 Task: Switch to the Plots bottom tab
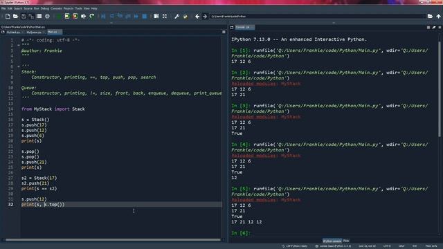click(346, 241)
